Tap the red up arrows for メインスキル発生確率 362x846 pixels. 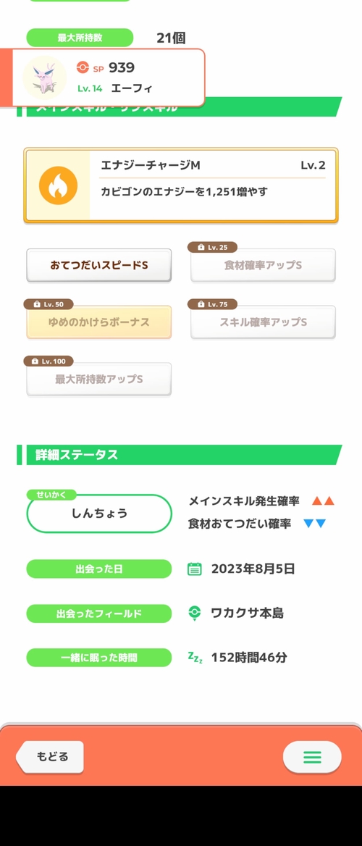click(x=323, y=501)
